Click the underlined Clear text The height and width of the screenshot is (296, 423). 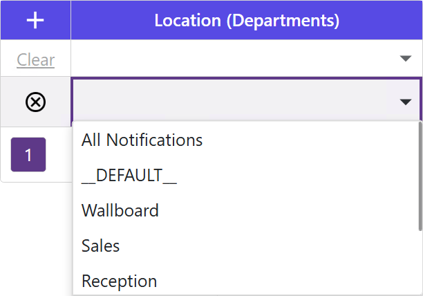click(x=35, y=59)
